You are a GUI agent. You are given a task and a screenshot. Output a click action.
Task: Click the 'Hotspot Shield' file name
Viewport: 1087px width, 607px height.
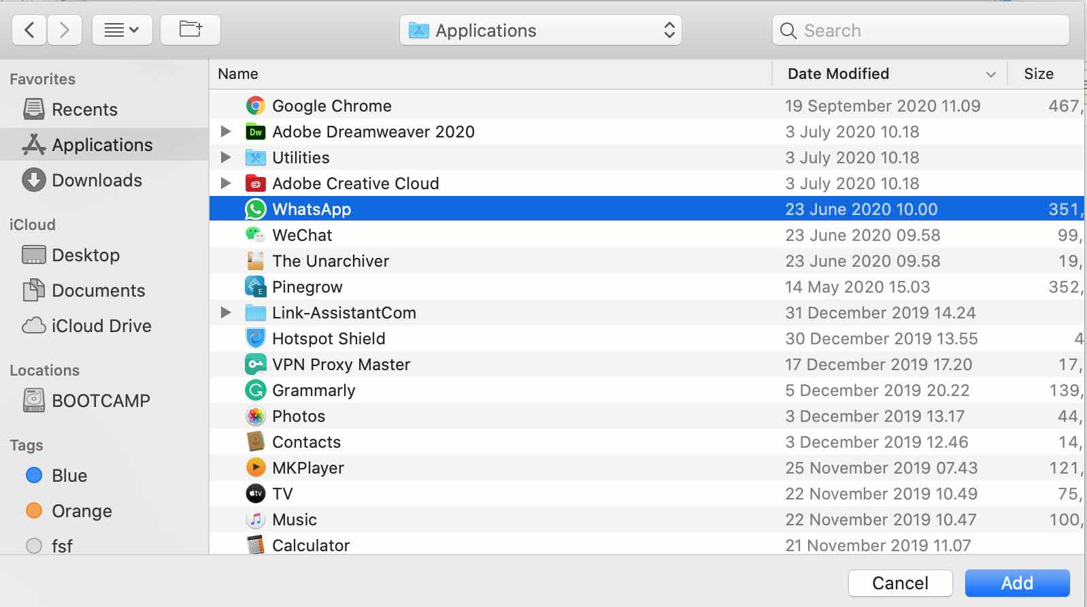(x=329, y=339)
